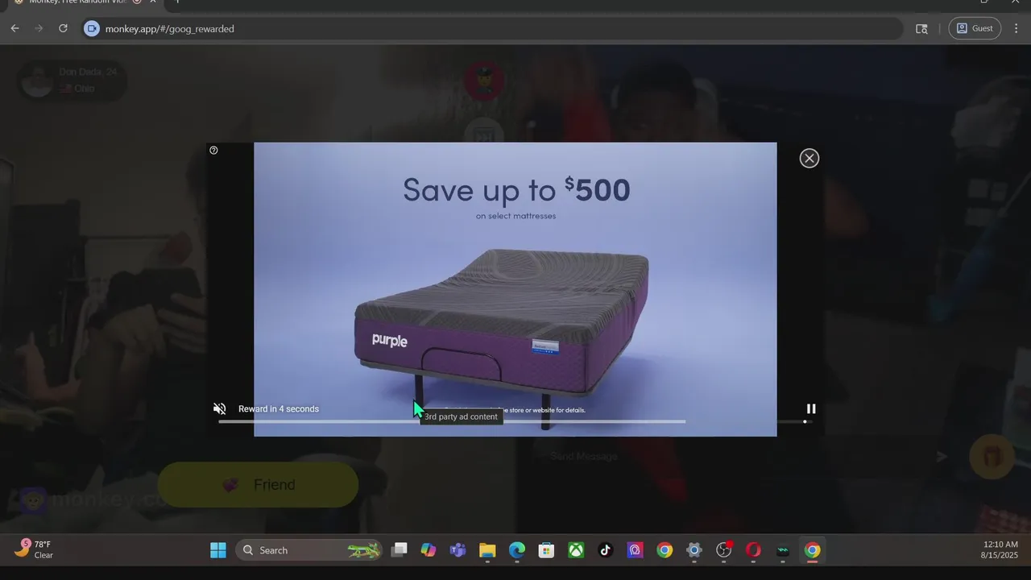Close the Monkey browser tab

(153, 2)
